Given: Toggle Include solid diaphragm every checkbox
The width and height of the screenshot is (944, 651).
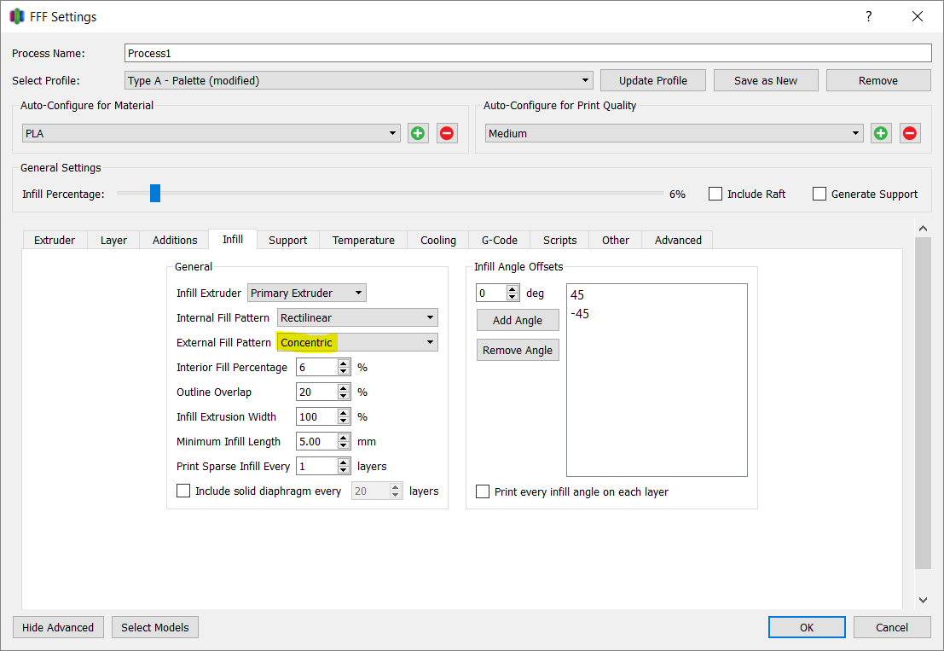Looking at the screenshot, I should pyautogui.click(x=183, y=491).
